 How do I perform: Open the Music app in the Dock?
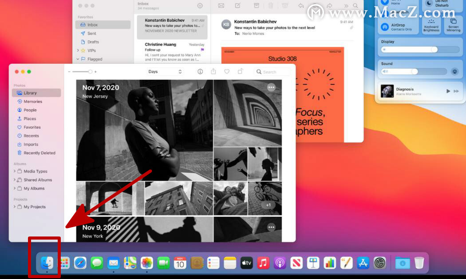click(x=263, y=263)
